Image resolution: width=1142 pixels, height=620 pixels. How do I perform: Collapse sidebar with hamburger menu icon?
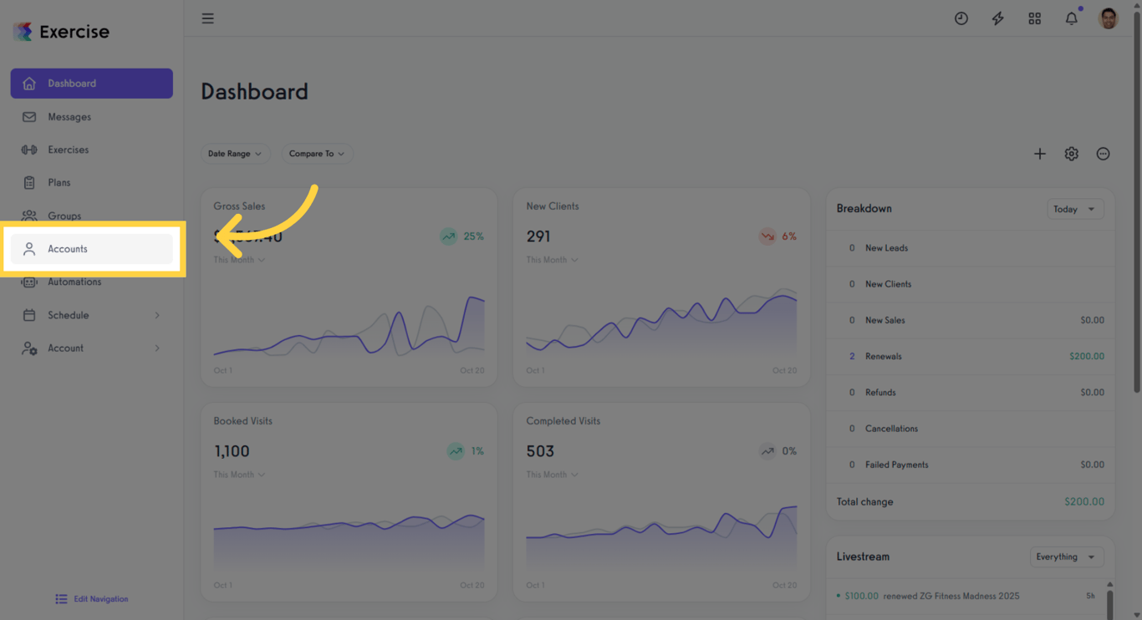(x=208, y=18)
